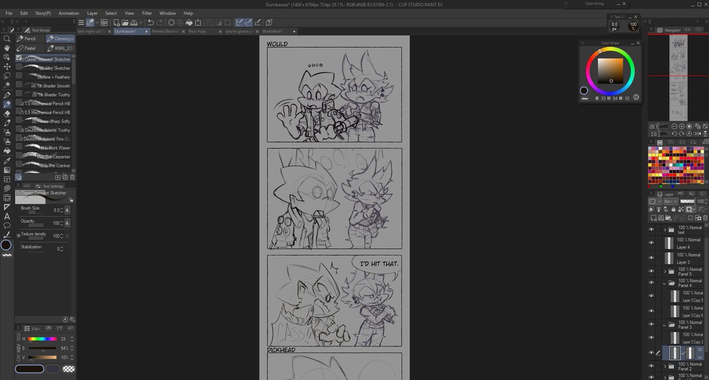Click the Help question mark icon

(269, 22)
